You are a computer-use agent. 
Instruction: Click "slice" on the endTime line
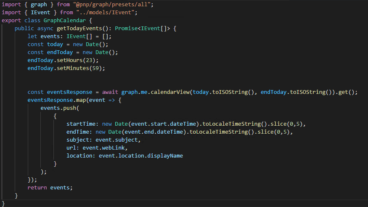[x=265, y=132]
